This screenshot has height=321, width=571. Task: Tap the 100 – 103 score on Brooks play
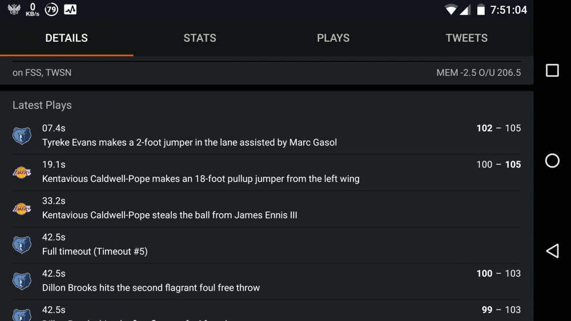point(498,274)
